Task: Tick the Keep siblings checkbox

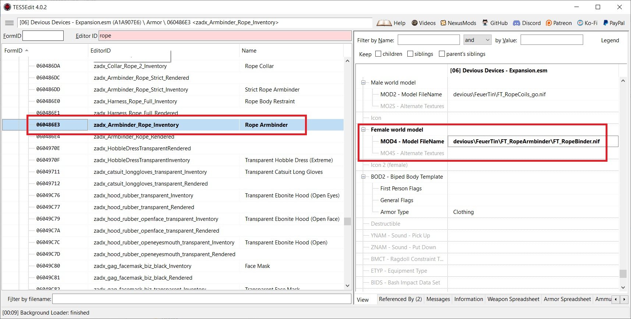Action: [x=410, y=54]
